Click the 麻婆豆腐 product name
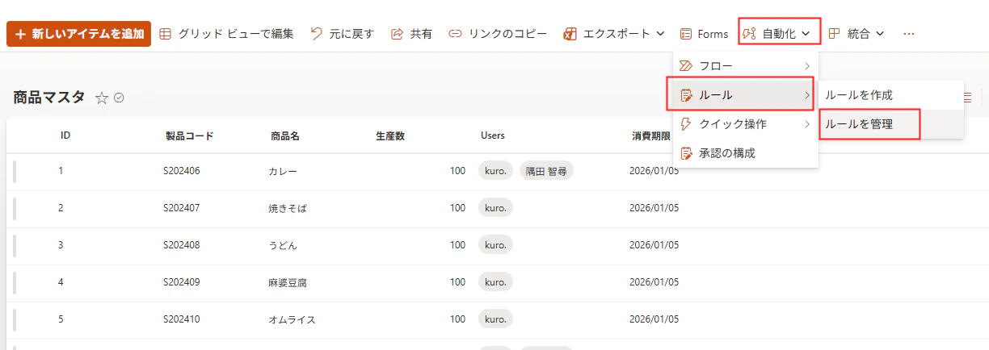 tap(288, 282)
